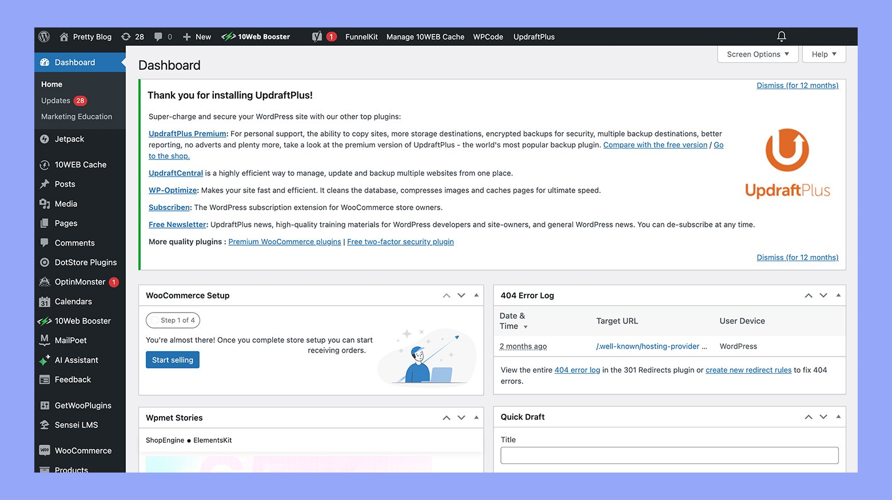Click the Yoast SEO icon in the admin bar

(317, 37)
